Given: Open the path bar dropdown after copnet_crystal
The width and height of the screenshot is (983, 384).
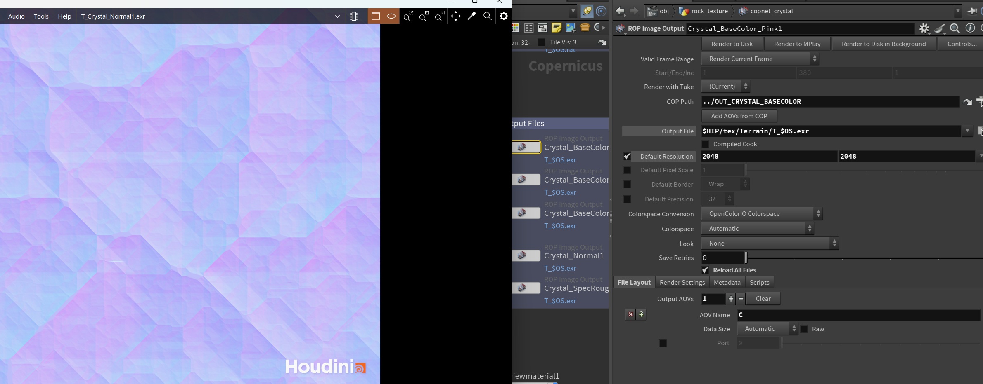Looking at the screenshot, I should tap(958, 11).
